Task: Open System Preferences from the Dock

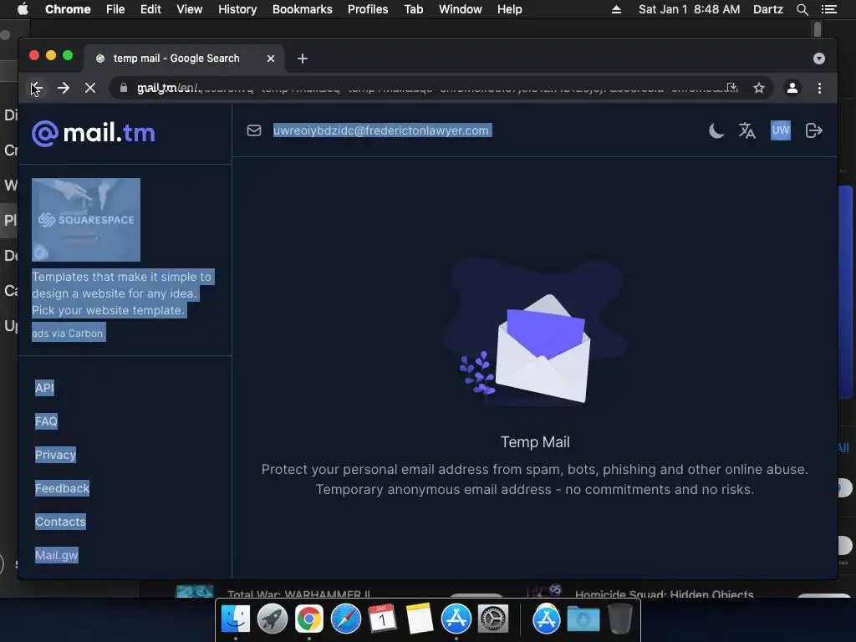Action: (493, 619)
